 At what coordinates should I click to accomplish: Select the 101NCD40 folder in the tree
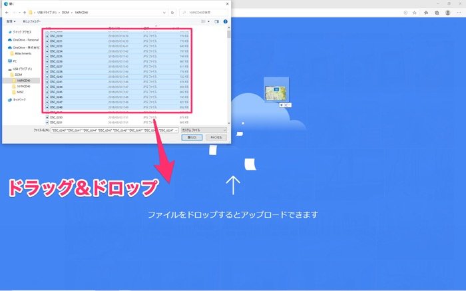tap(21, 87)
